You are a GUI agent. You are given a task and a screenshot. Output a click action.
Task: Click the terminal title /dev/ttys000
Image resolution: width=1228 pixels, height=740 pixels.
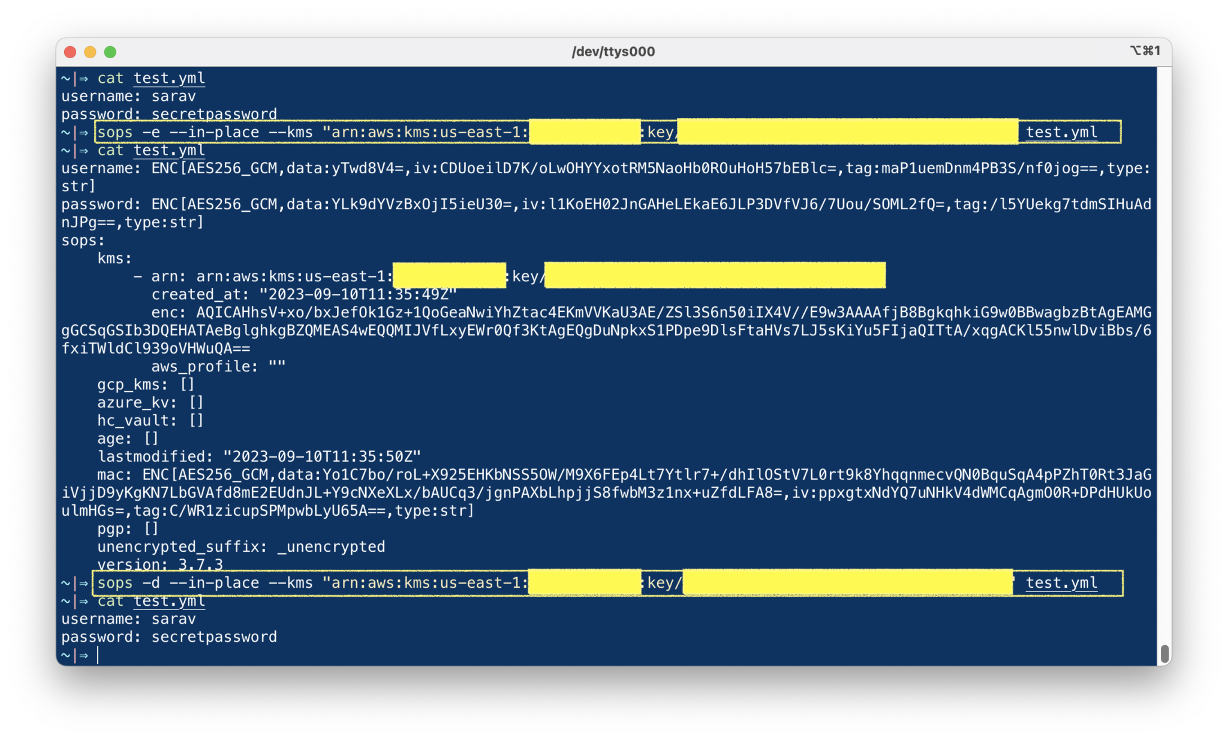[613, 51]
